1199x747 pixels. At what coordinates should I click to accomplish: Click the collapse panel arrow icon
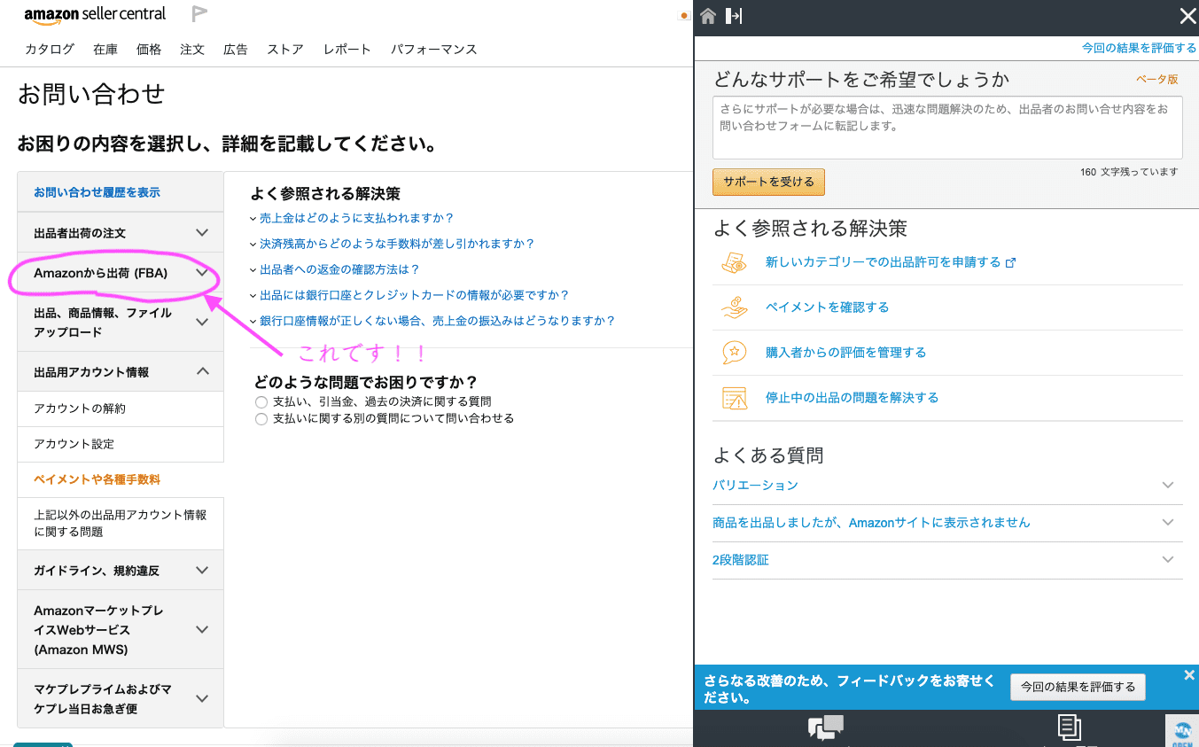click(733, 16)
